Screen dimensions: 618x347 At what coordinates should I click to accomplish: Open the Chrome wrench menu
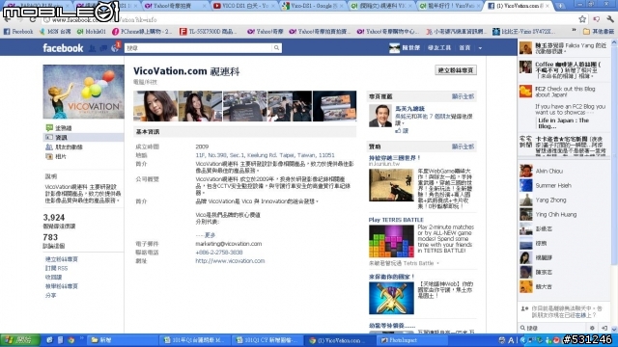[609, 19]
